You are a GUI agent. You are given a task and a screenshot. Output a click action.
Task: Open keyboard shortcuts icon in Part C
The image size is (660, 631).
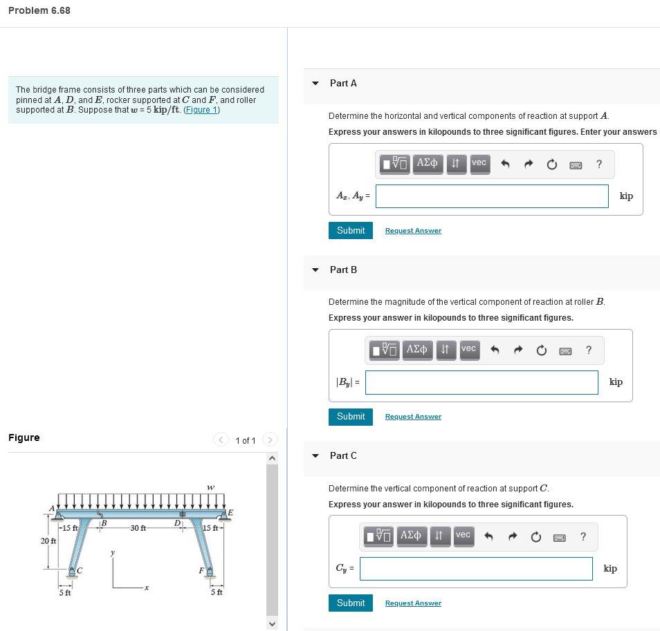tap(560, 538)
